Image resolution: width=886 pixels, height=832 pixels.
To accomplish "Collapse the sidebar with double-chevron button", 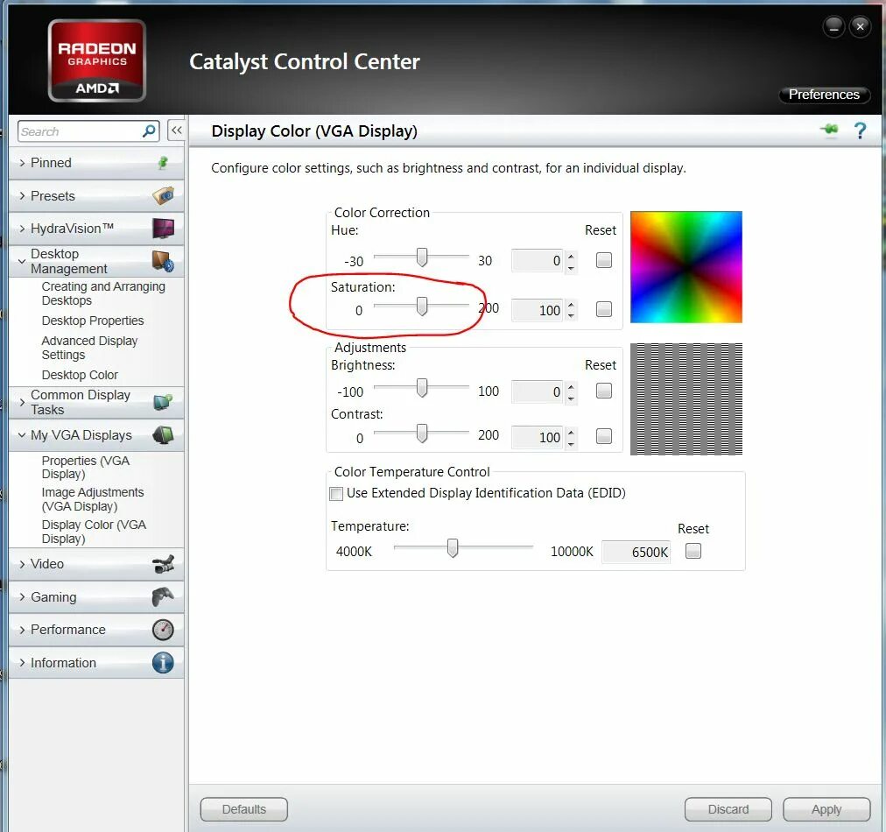I will coord(176,130).
